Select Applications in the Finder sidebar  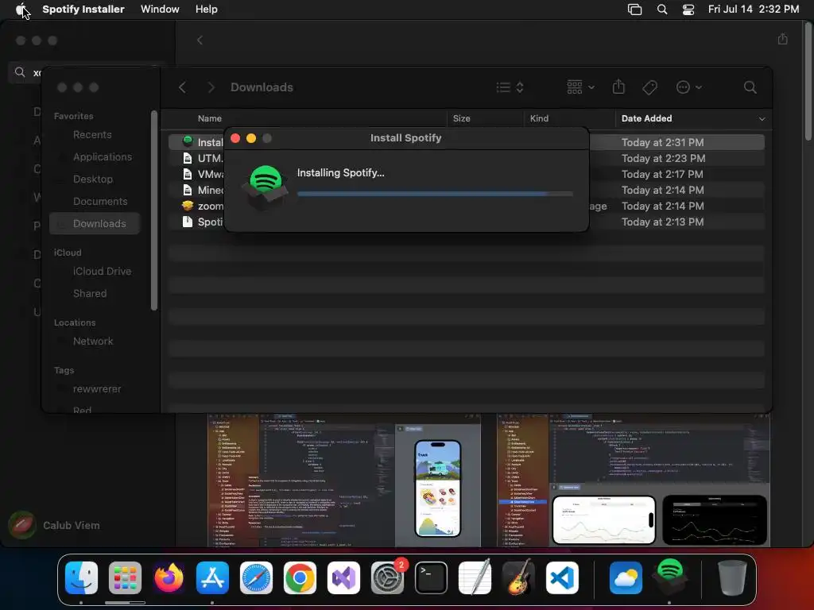[103, 157]
